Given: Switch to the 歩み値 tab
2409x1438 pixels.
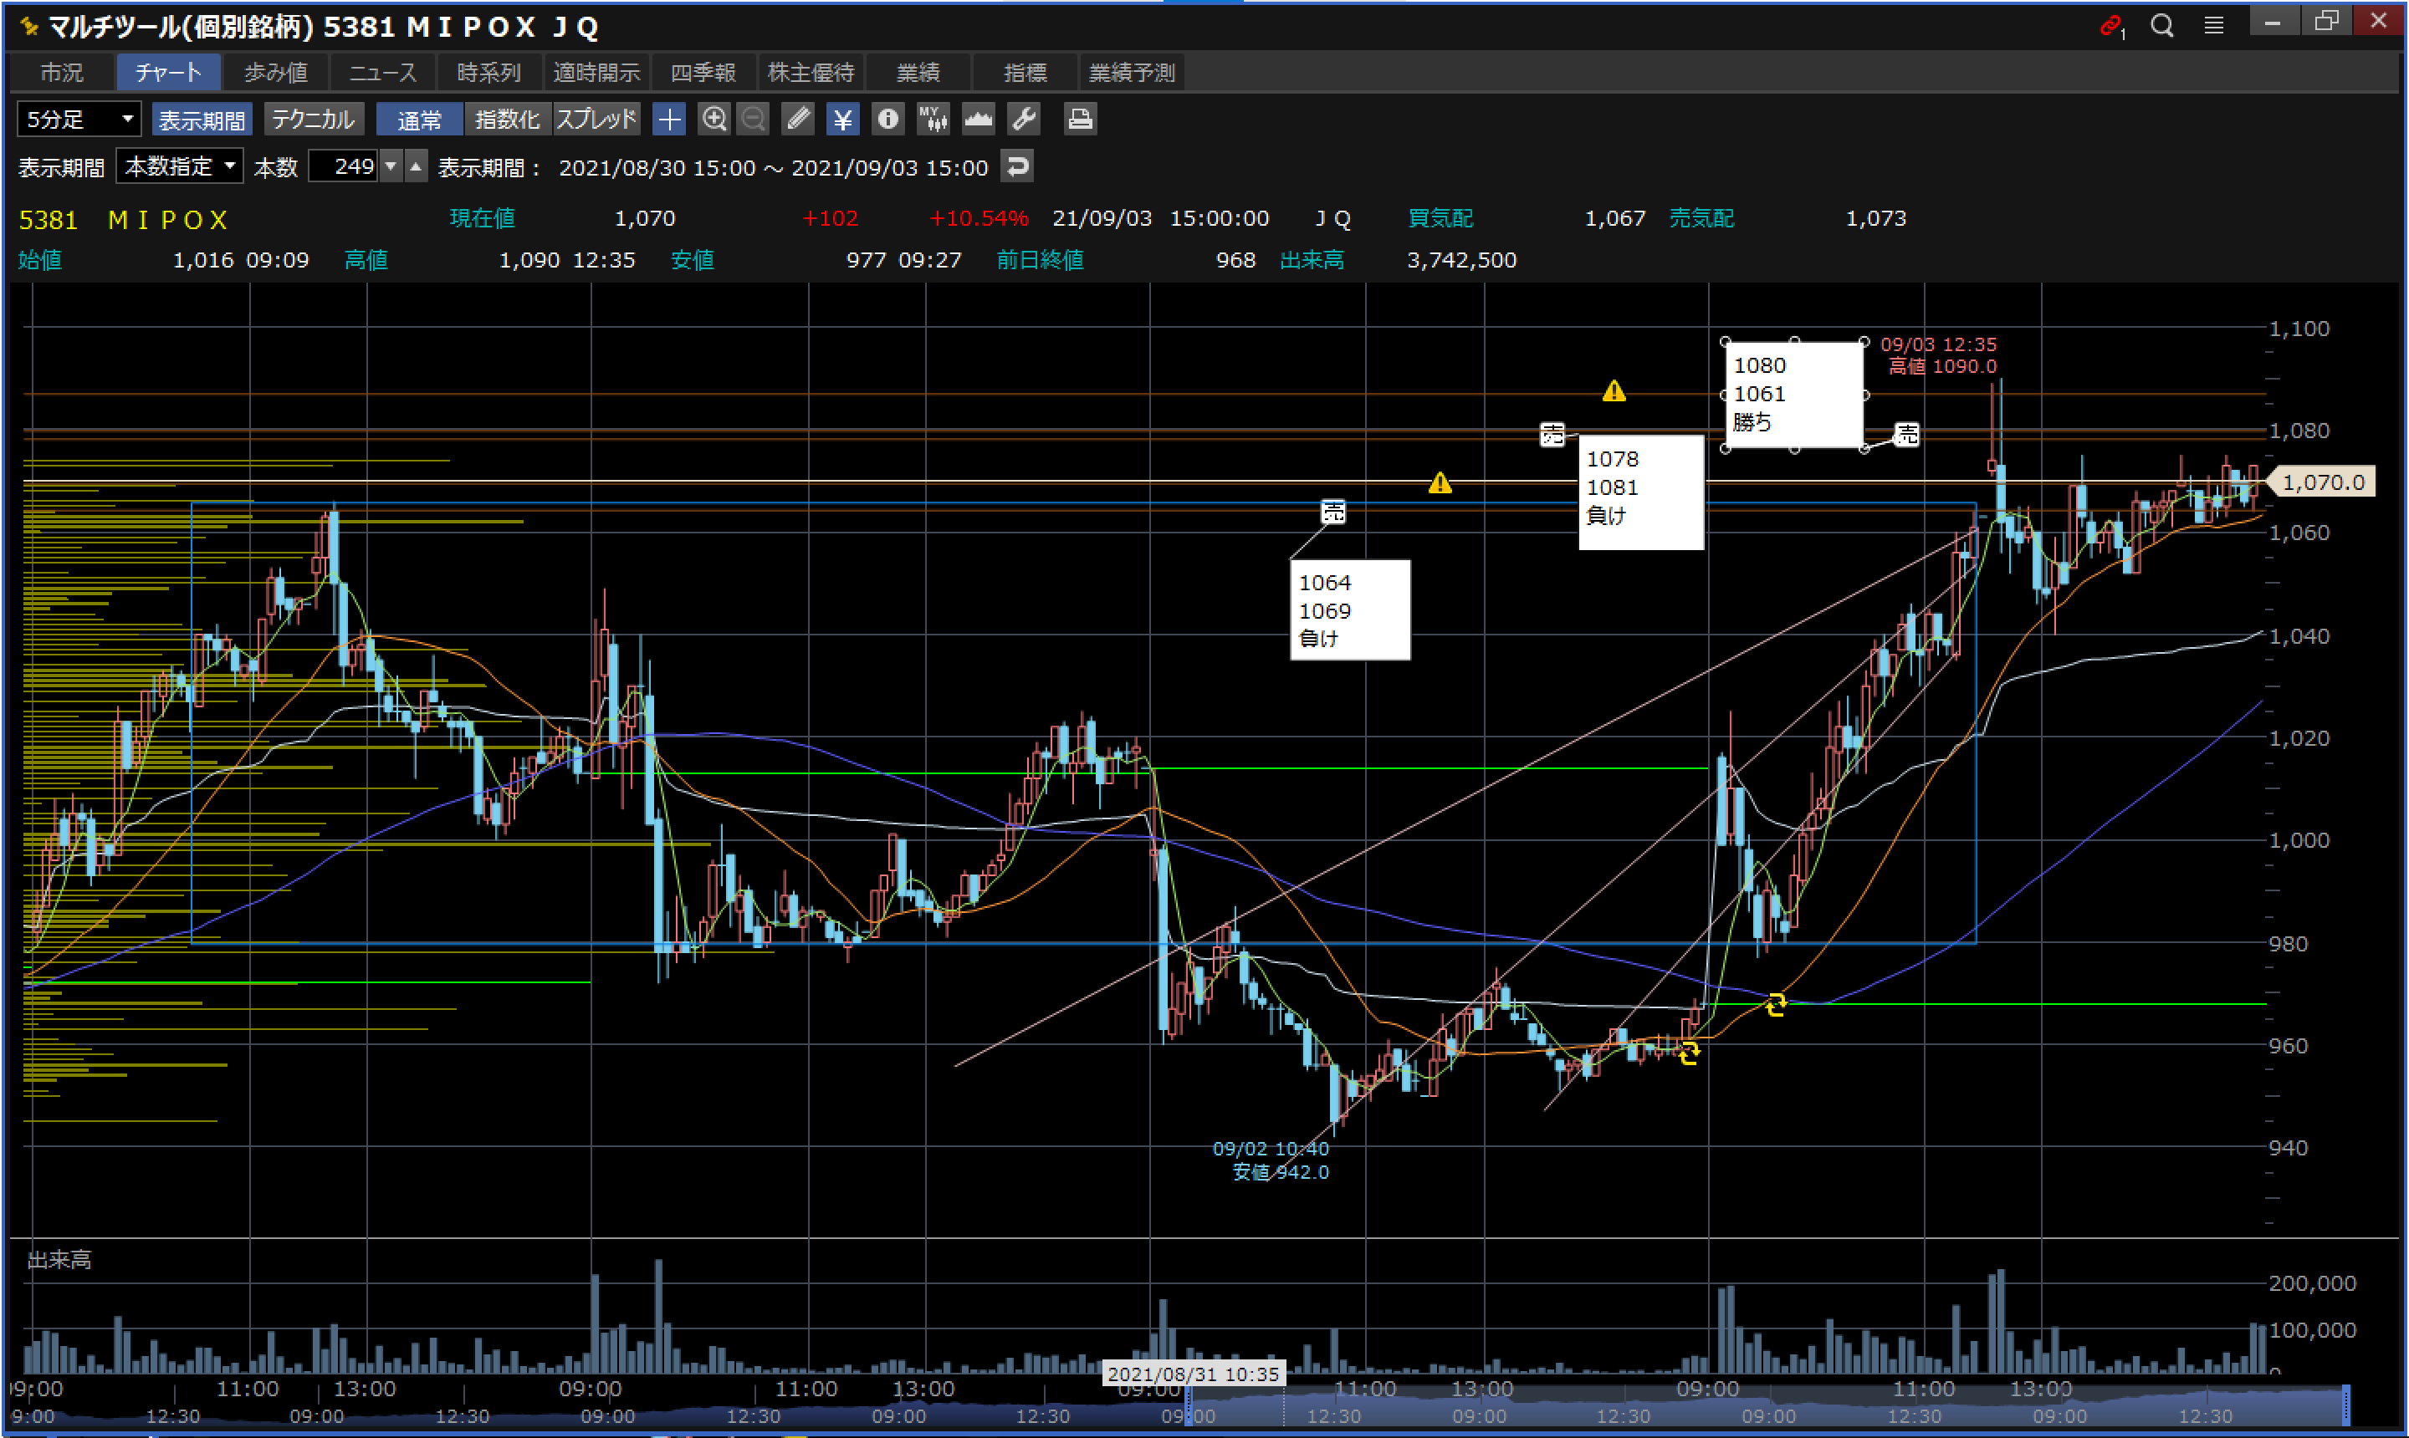Looking at the screenshot, I should [275, 73].
